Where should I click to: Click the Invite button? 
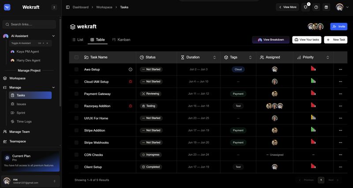click(x=339, y=27)
